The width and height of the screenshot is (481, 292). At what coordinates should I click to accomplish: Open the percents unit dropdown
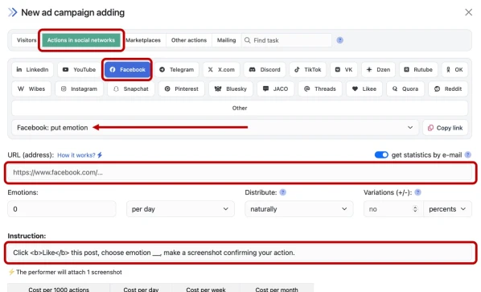(447, 209)
